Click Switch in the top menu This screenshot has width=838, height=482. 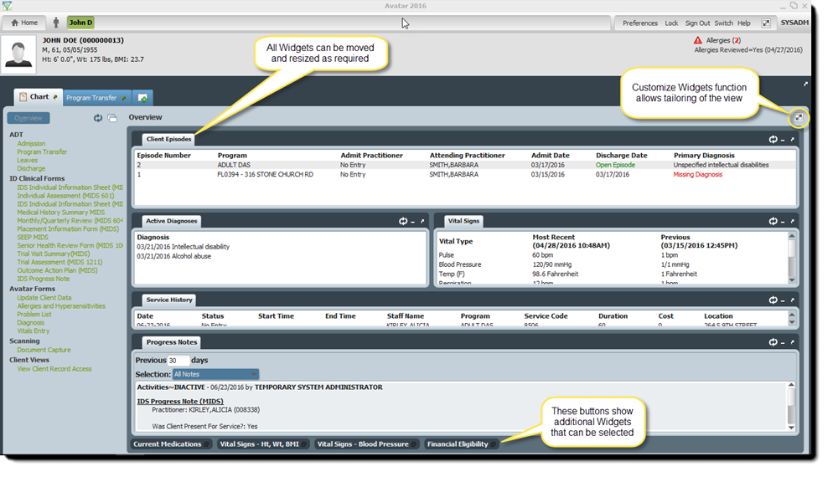coord(724,23)
